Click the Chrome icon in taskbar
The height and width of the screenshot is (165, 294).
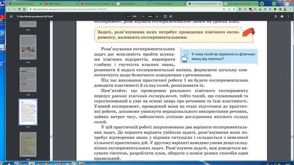(x=32, y=164)
